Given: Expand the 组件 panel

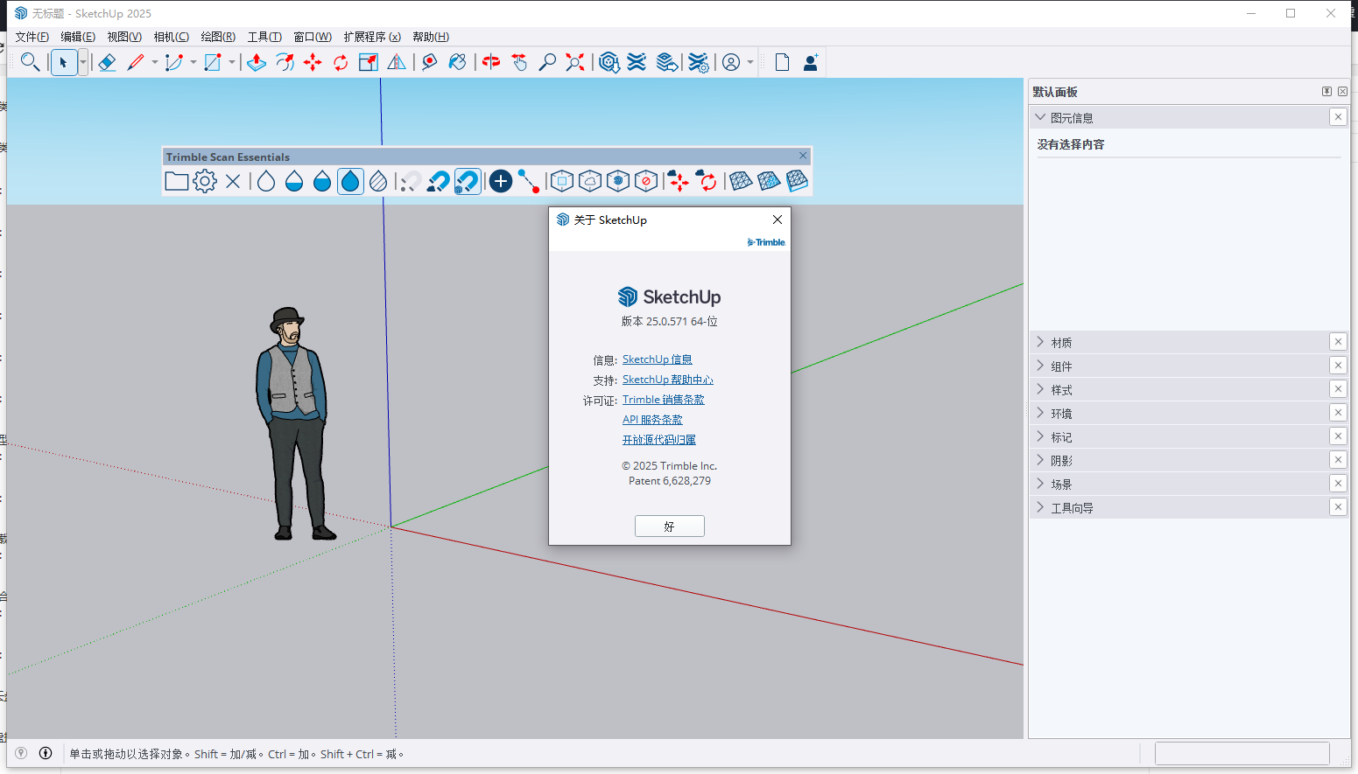Looking at the screenshot, I should pos(1040,366).
